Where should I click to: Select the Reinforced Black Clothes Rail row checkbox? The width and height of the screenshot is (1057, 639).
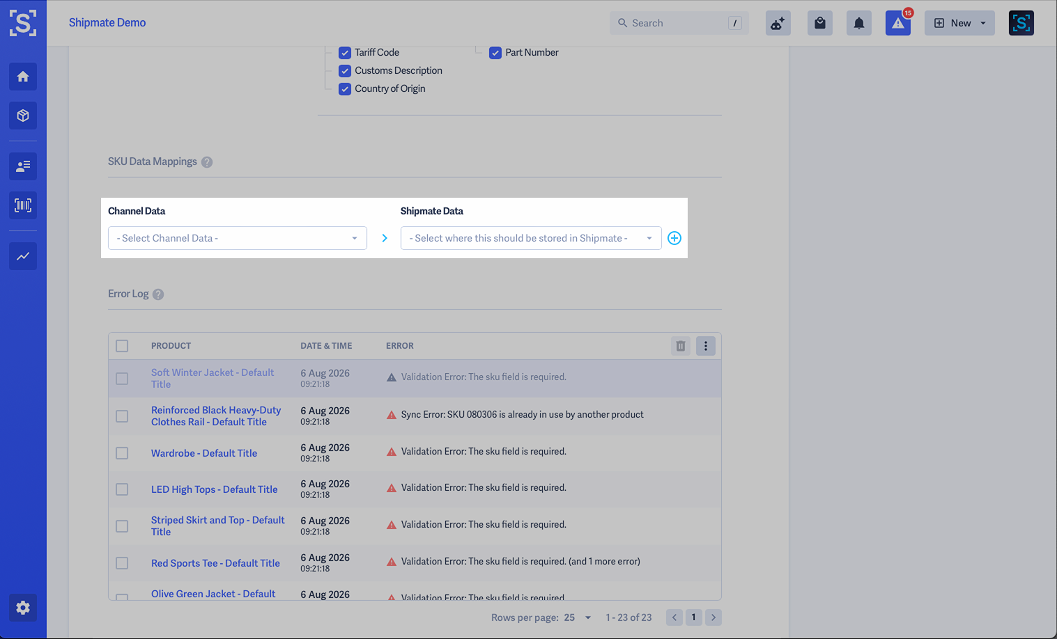[122, 416]
